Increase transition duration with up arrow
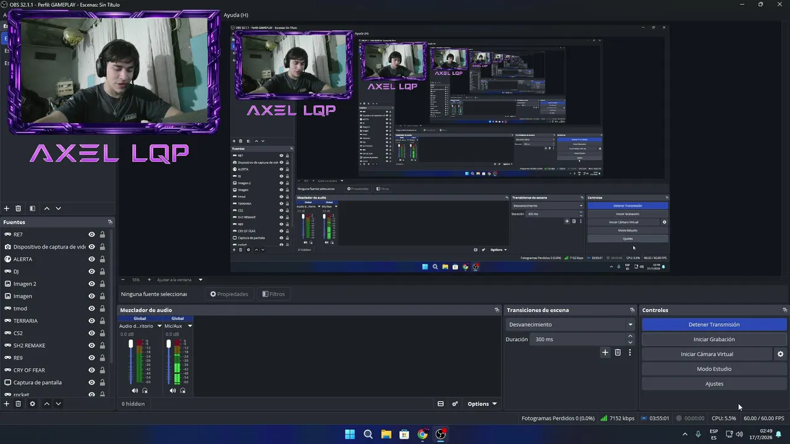790x444 pixels. pyautogui.click(x=630, y=336)
